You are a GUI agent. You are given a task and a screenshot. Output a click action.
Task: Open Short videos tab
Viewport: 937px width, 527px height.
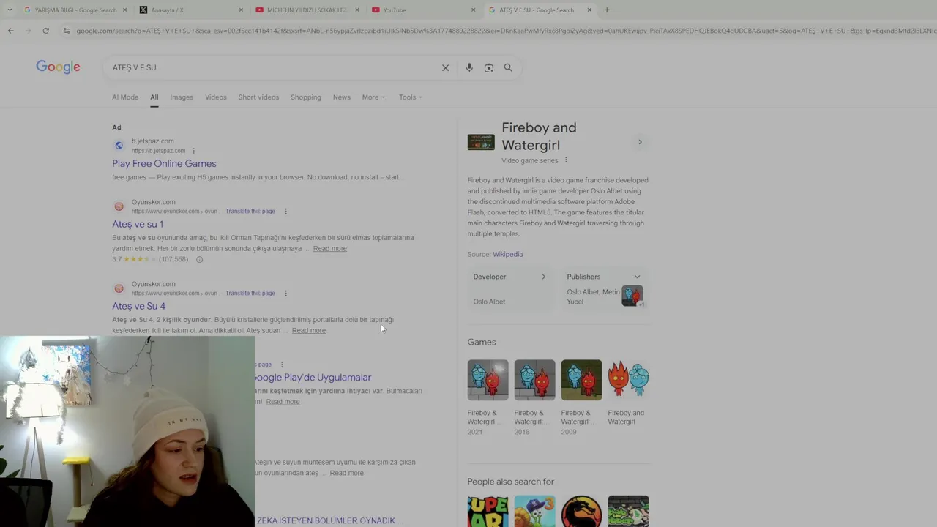click(258, 97)
